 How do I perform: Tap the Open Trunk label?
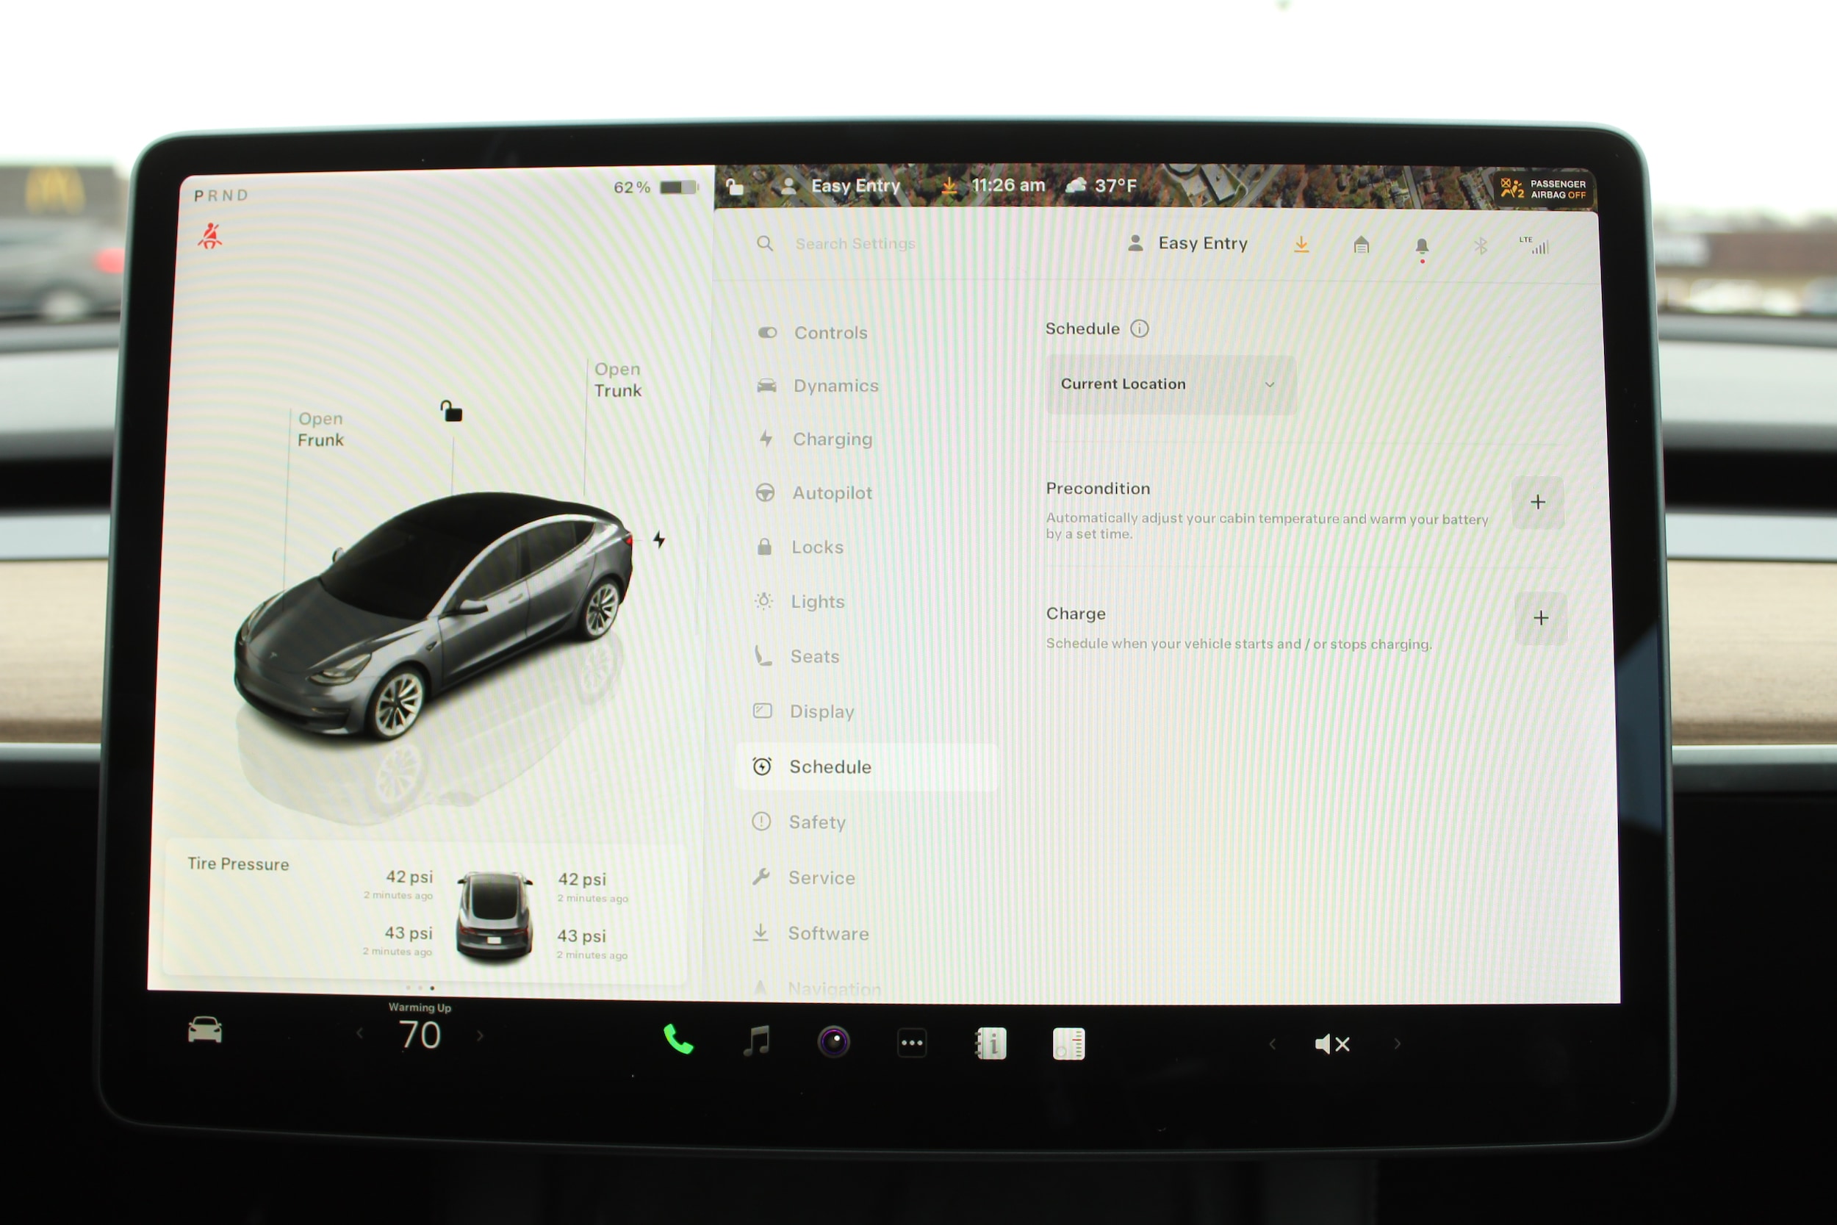tap(617, 380)
